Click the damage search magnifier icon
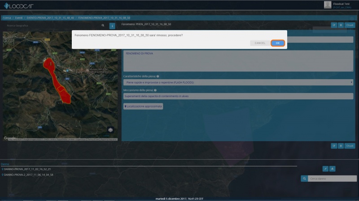The height and width of the screenshot is (201, 359). [x=304, y=179]
